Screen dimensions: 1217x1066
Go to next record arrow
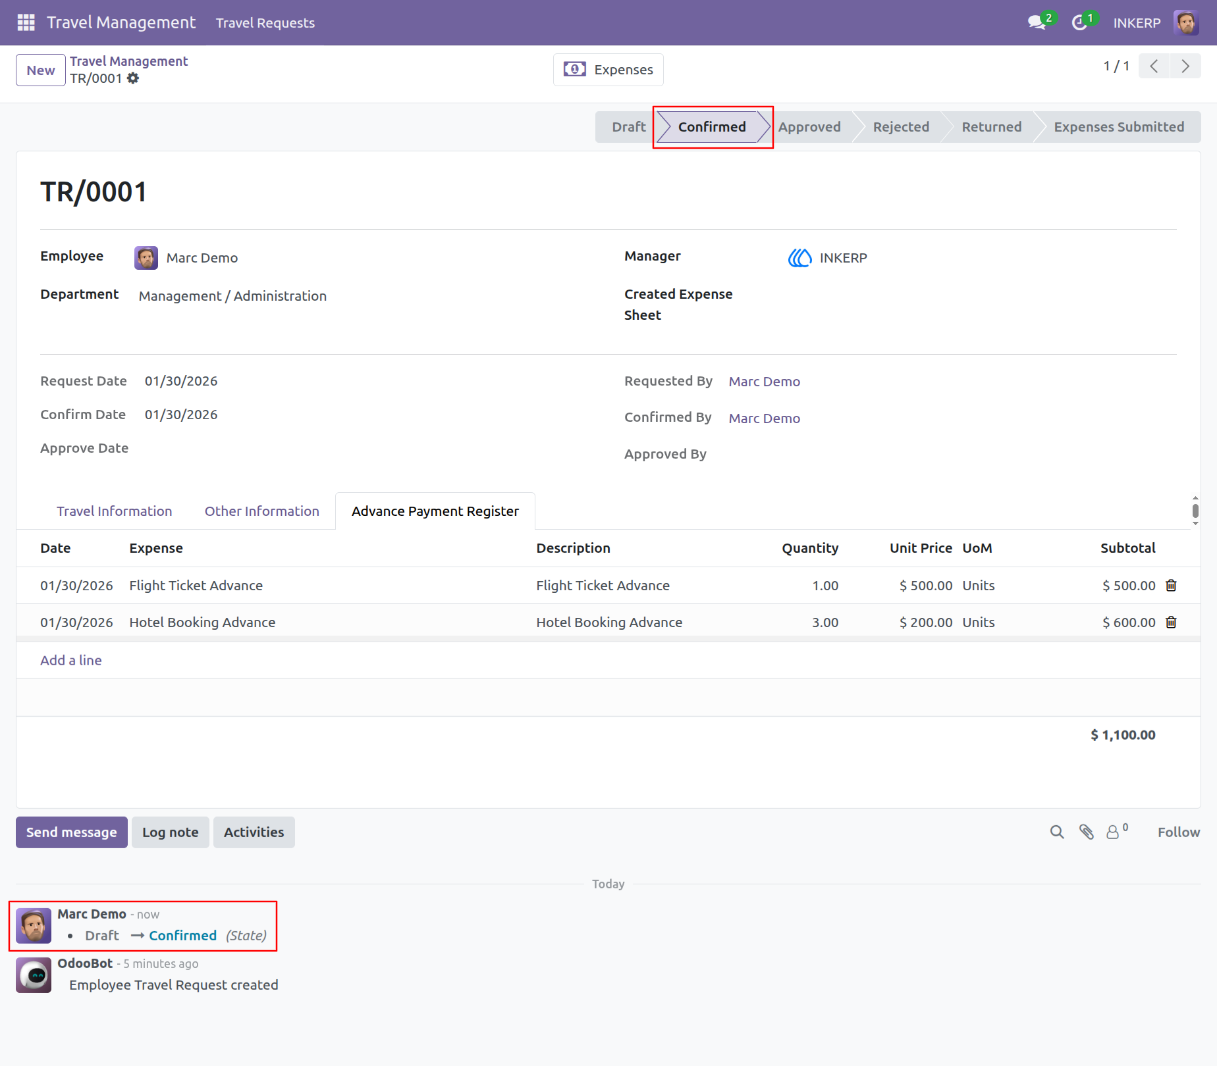pyautogui.click(x=1185, y=66)
